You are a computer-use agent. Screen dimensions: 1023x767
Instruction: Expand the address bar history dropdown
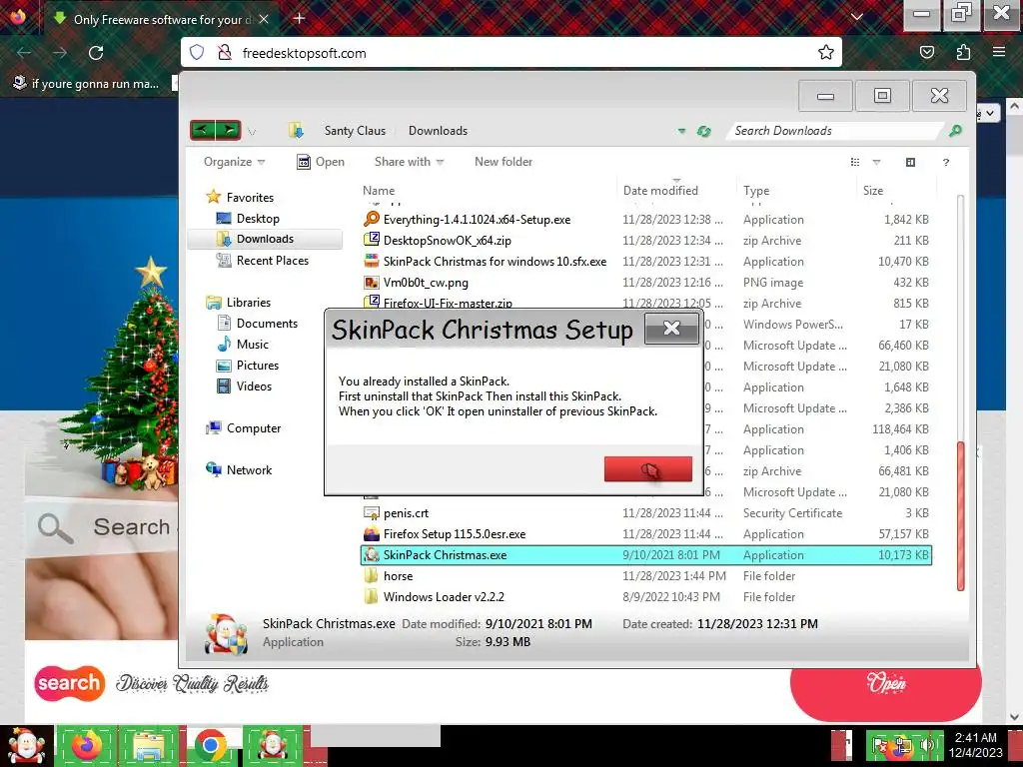[x=681, y=131]
